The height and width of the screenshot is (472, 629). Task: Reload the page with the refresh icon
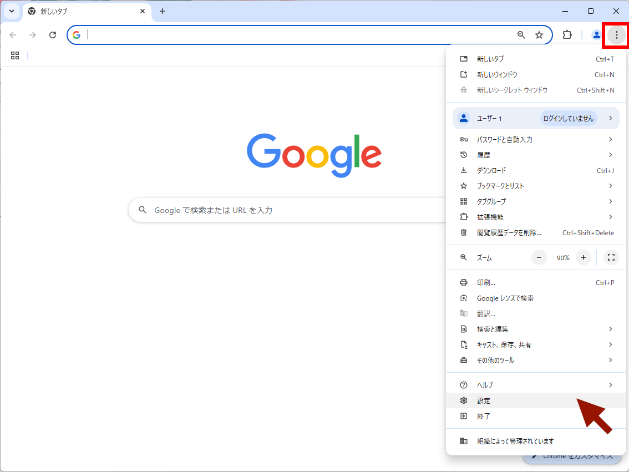tap(53, 35)
